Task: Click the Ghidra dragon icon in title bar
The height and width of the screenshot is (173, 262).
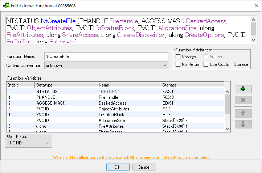Action: [6, 6]
